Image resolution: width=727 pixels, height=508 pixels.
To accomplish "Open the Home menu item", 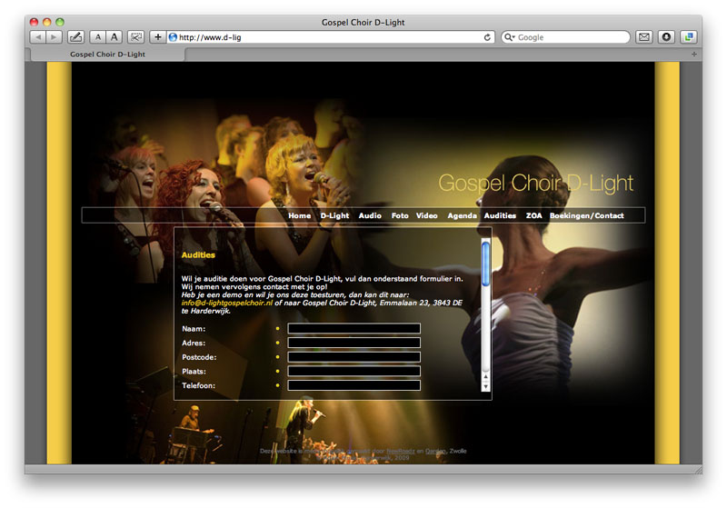I will pyautogui.click(x=300, y=215).
